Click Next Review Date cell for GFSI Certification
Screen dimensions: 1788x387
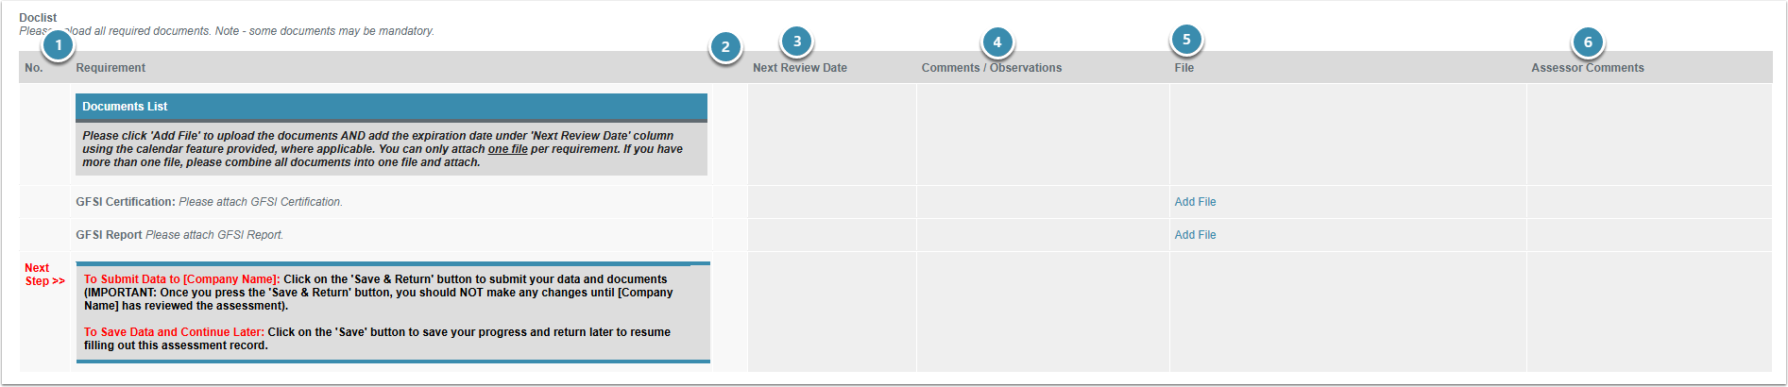click(831, 202)
